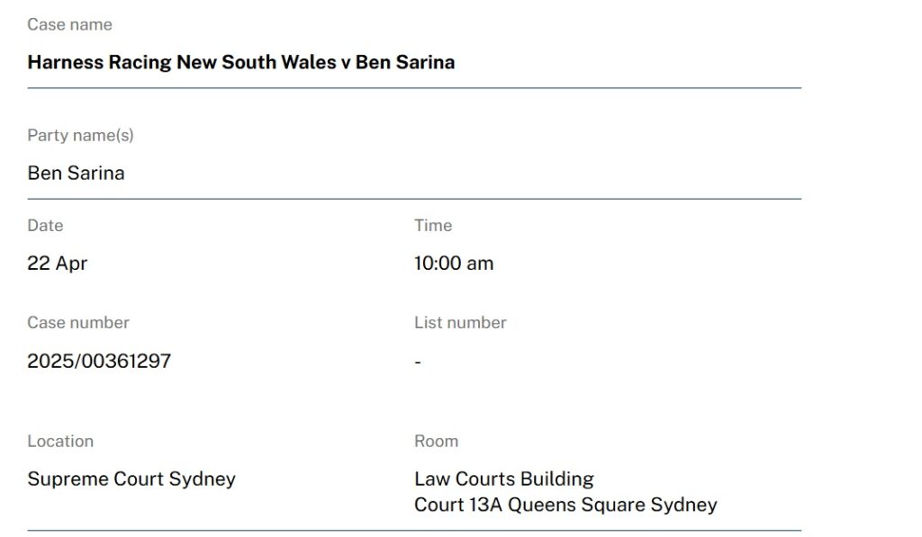
Task: Click the "Location" field label
Action: (x=60, y=441)
